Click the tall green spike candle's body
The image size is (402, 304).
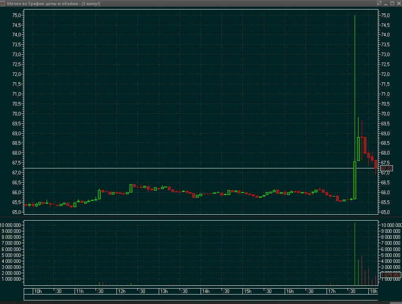coord(355,180)
